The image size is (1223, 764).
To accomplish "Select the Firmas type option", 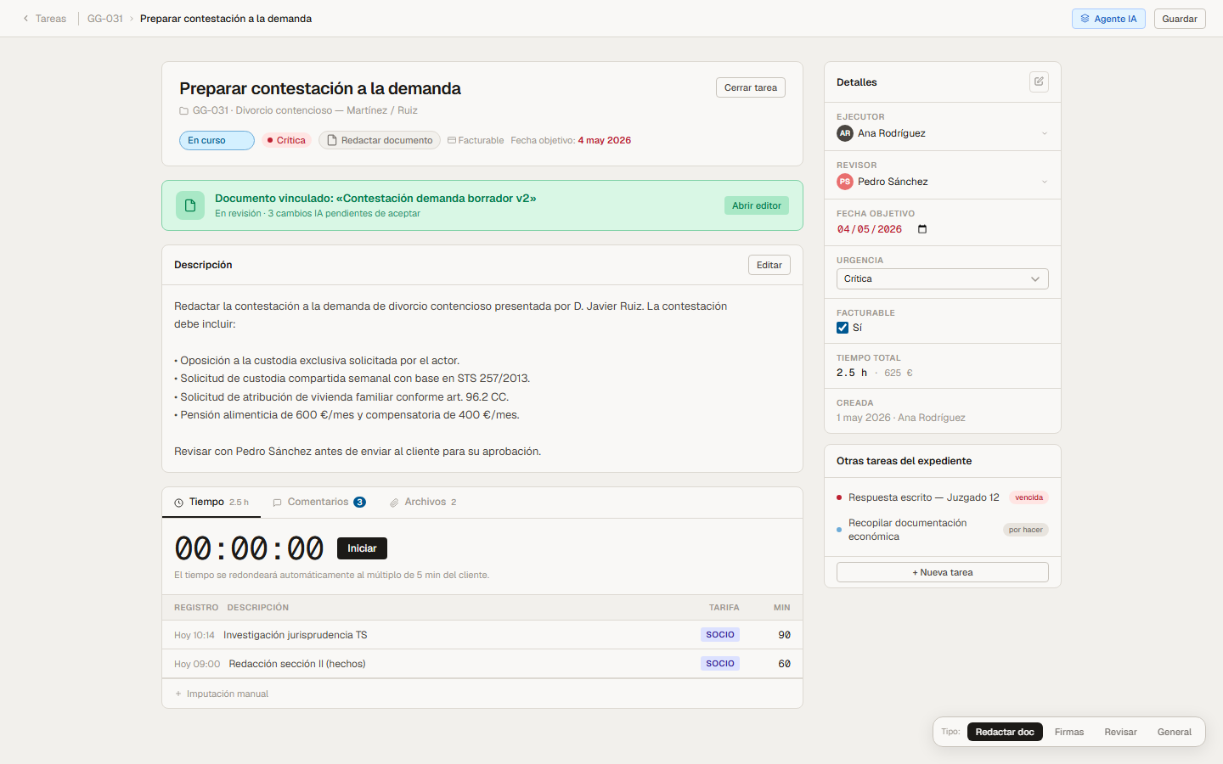I will 1069,732.
